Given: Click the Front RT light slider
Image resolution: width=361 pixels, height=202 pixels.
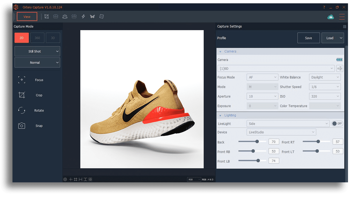Looking at the screenshot, I should (x=316, y=141).
